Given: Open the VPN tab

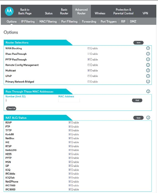Looking at the screenshot, I should click(145, 13).
